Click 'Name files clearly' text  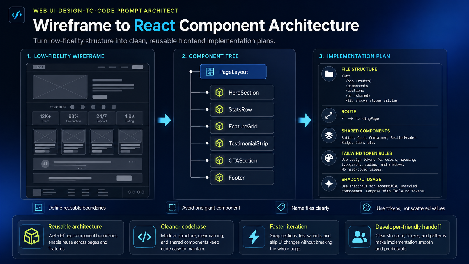[310, 208]
